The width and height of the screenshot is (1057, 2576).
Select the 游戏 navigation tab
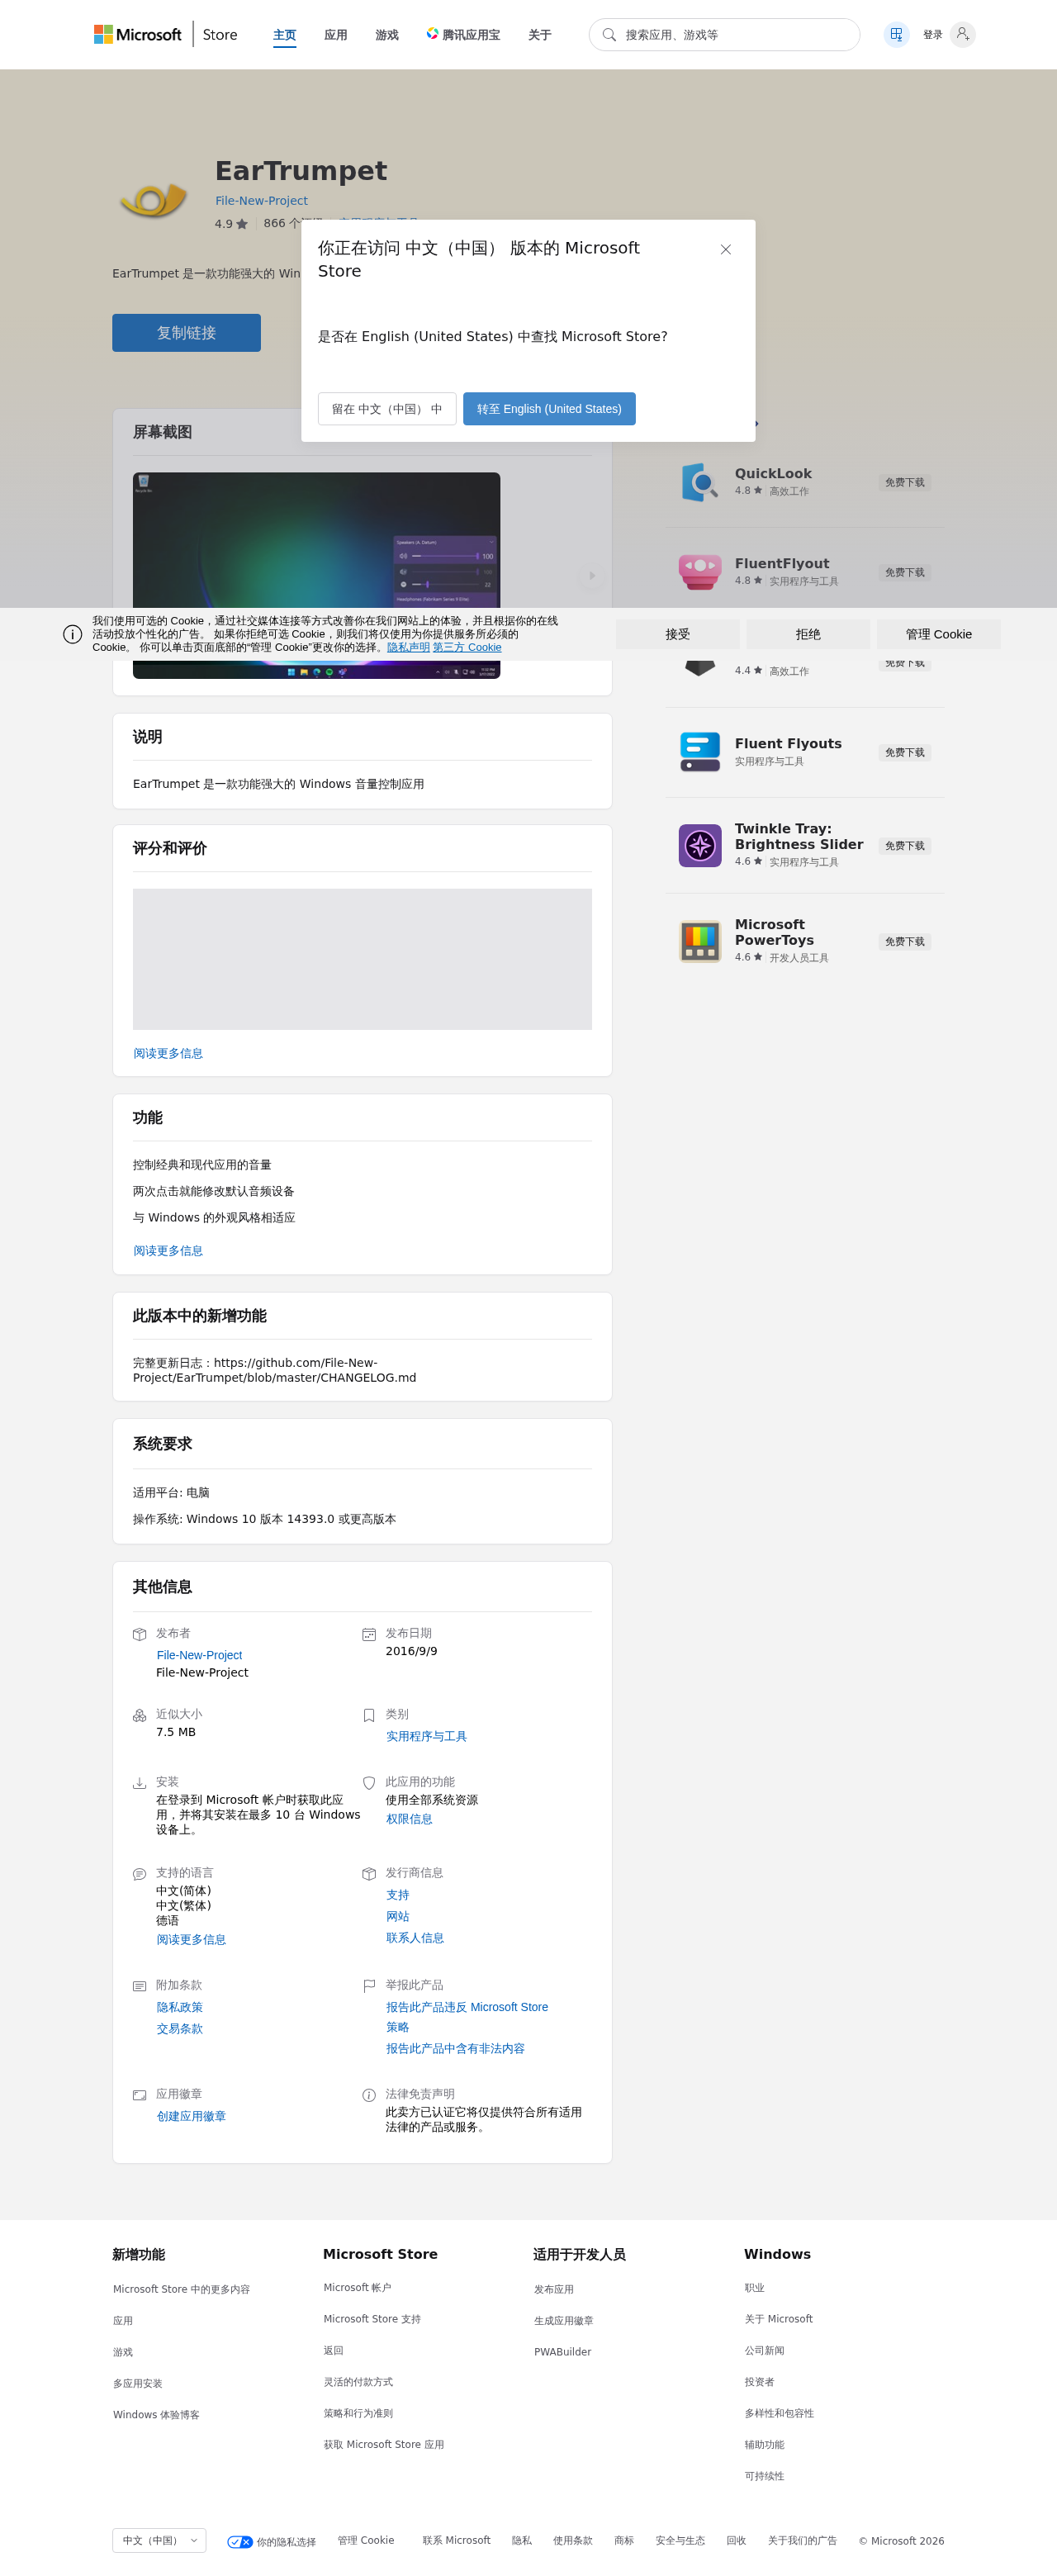point(387,35)
